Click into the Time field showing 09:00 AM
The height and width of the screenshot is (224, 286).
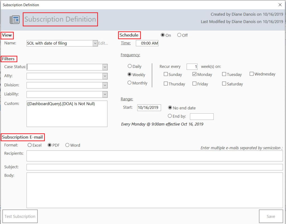(x=147, y=43)
